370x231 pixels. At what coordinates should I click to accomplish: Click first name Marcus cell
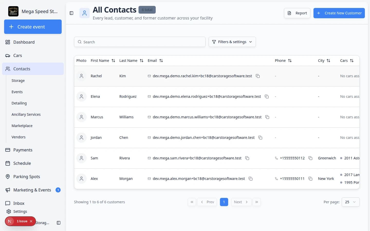[97, 117]
